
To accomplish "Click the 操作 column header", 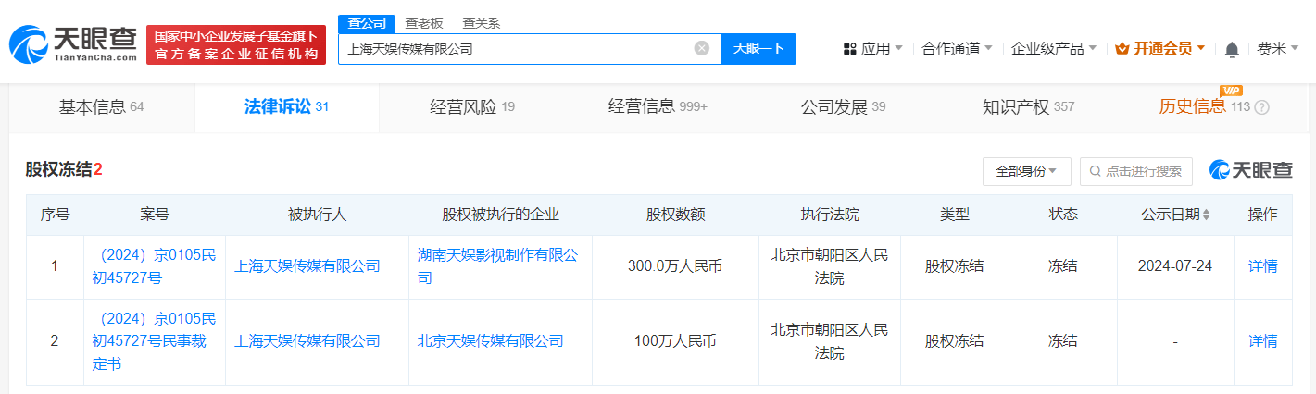I will (1262, 215).
